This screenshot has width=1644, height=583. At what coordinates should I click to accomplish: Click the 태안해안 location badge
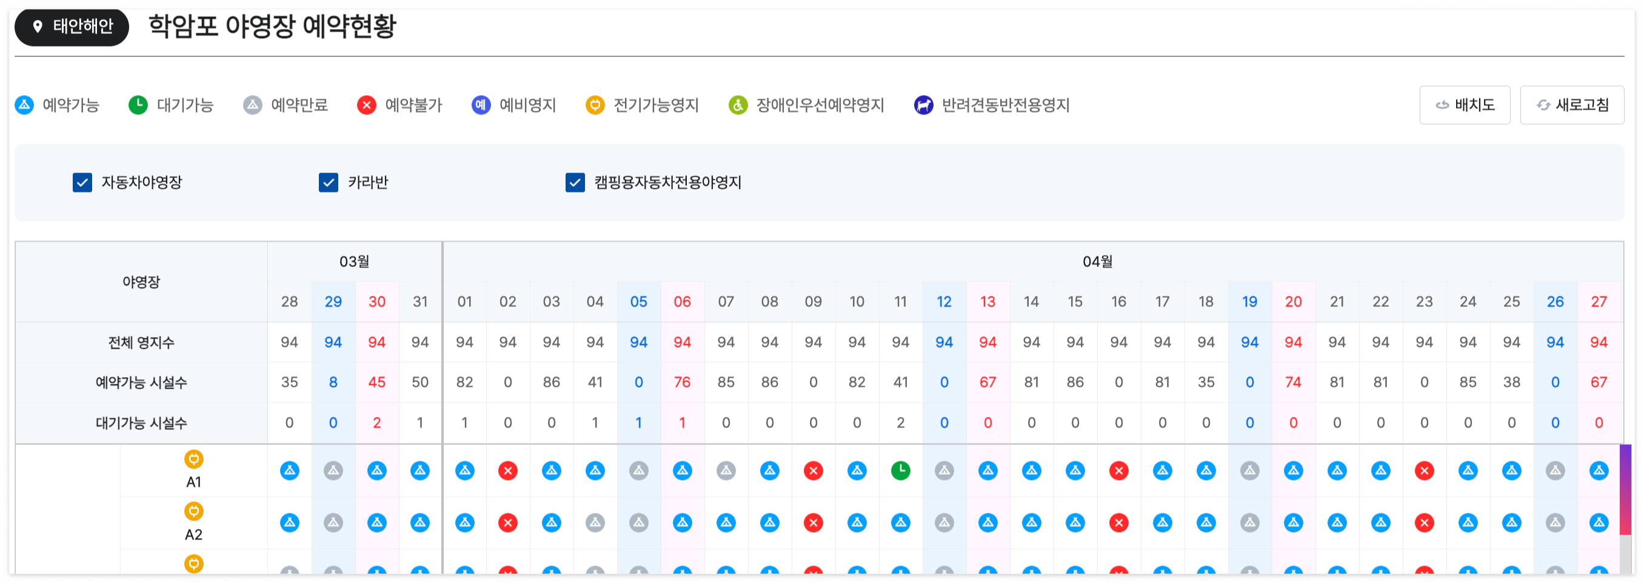tap(70, 27)
